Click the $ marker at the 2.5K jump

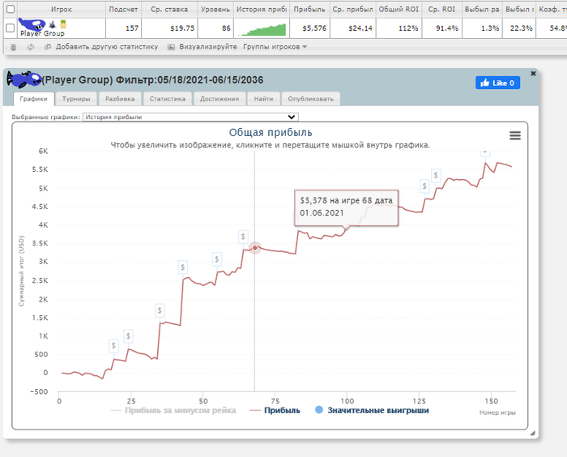[x=182, y=267]
